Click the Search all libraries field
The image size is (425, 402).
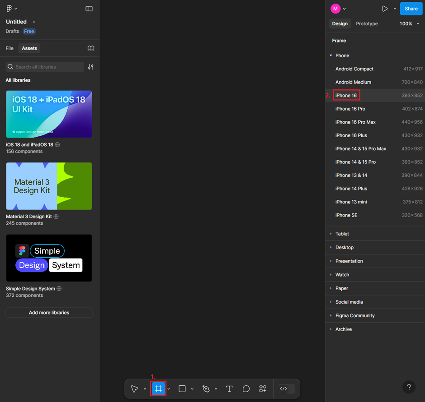[45, 67]
